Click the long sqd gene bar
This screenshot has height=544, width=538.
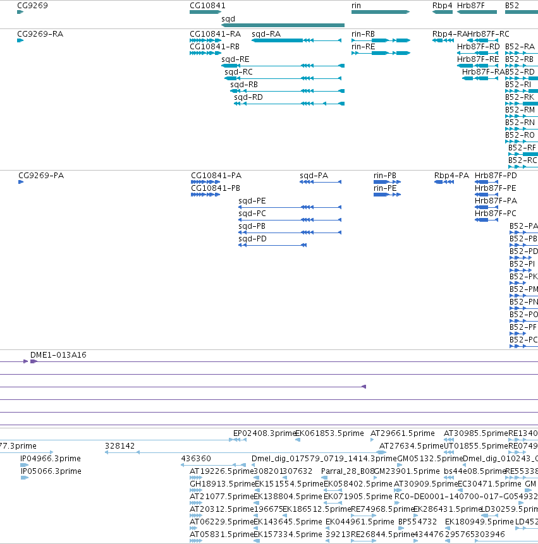click(283, 25)
